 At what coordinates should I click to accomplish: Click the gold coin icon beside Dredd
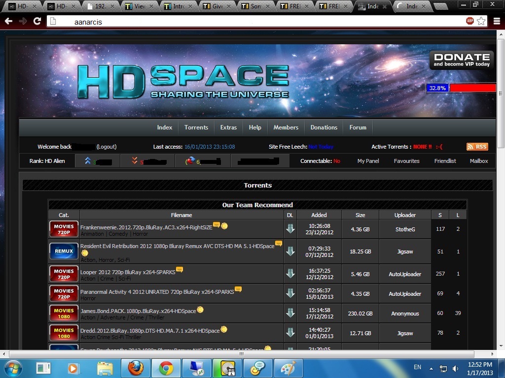point(224,329)
